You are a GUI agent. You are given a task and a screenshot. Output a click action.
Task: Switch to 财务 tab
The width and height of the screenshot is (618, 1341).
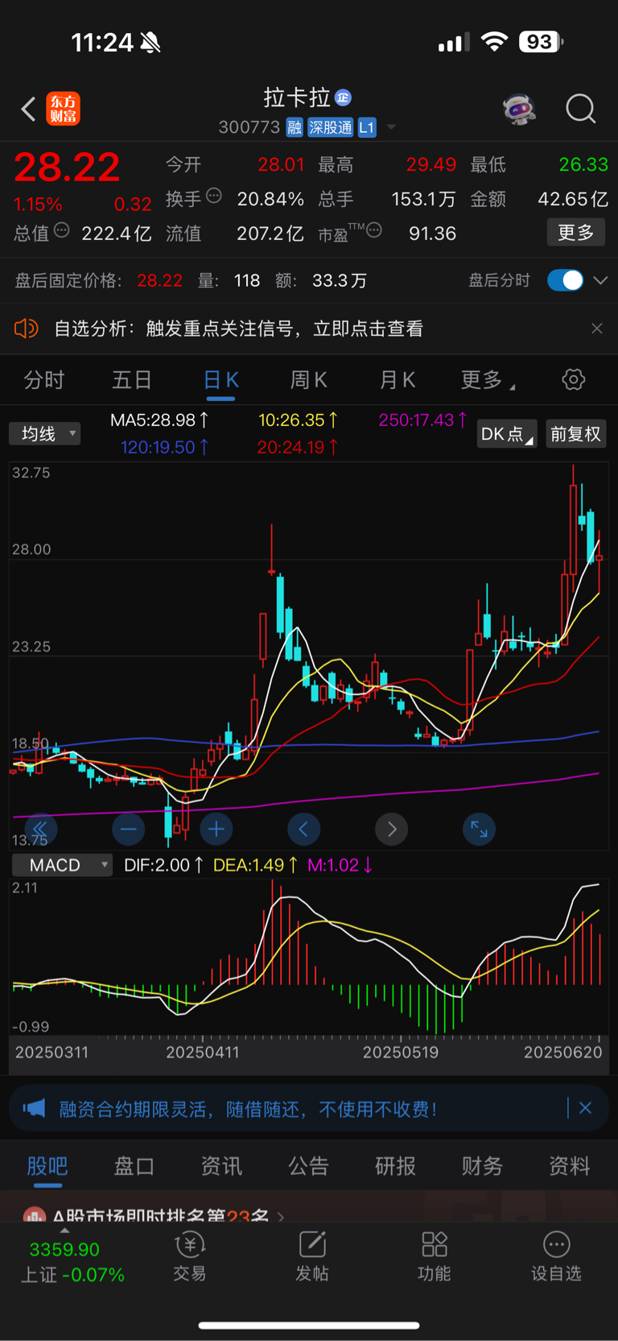coord(482,1166)
